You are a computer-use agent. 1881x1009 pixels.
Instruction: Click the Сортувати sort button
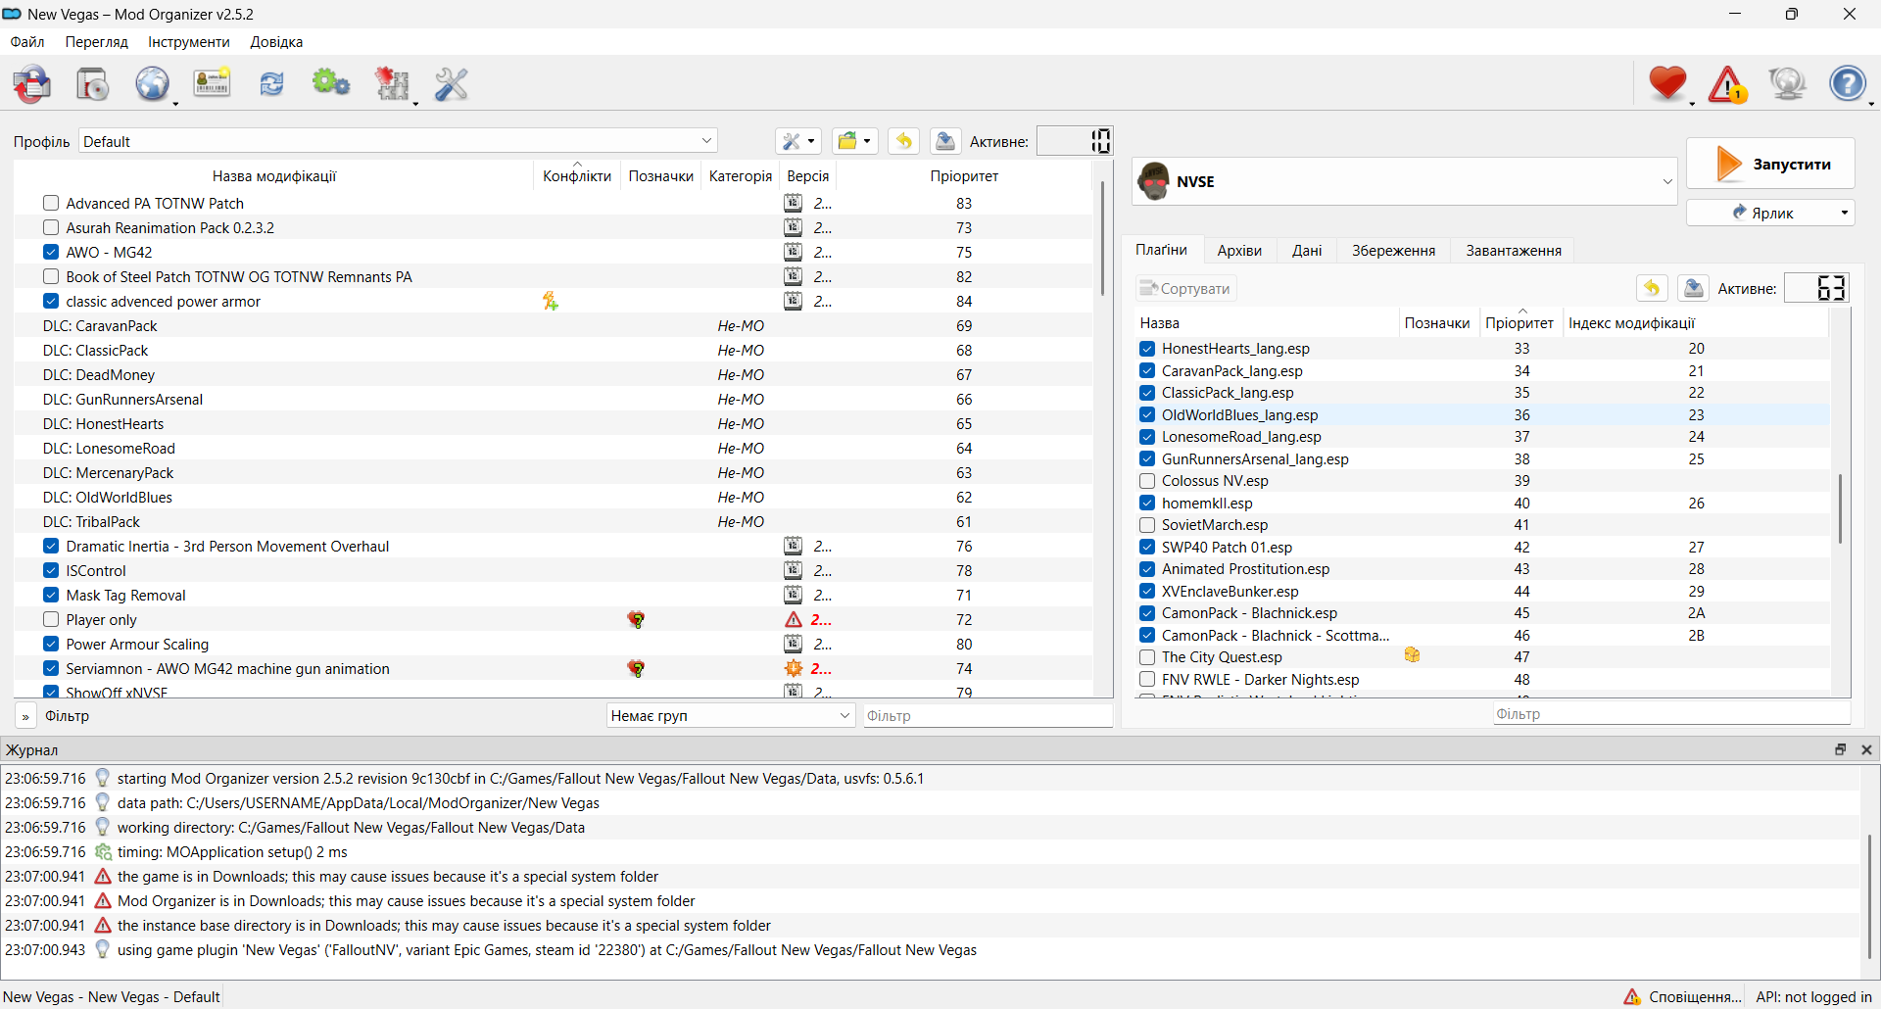(x=1185, y=289)
